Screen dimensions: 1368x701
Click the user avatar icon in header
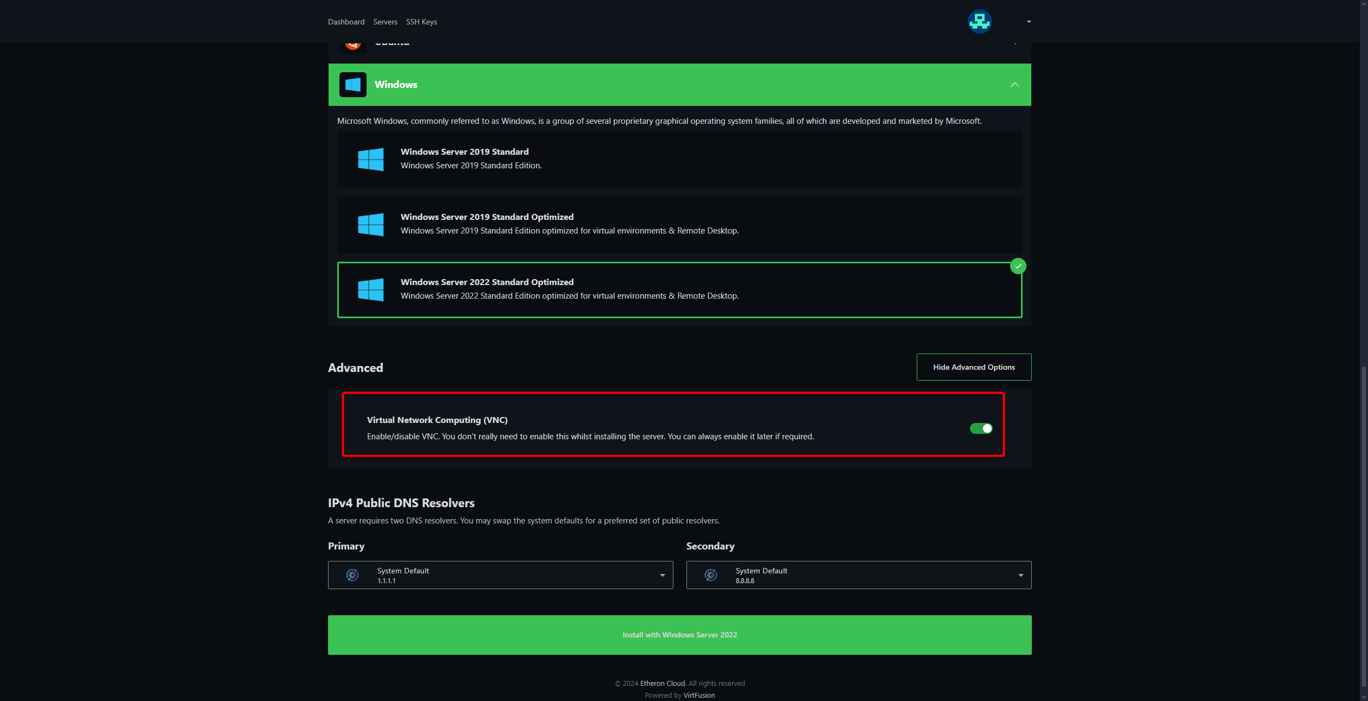point(980,22)
